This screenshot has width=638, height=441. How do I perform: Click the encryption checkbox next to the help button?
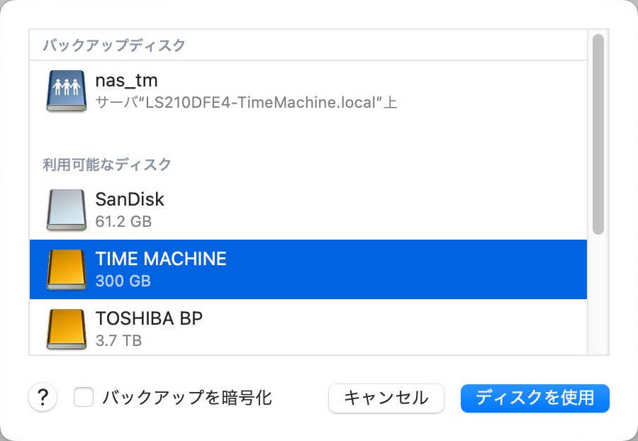click(84, 398)
